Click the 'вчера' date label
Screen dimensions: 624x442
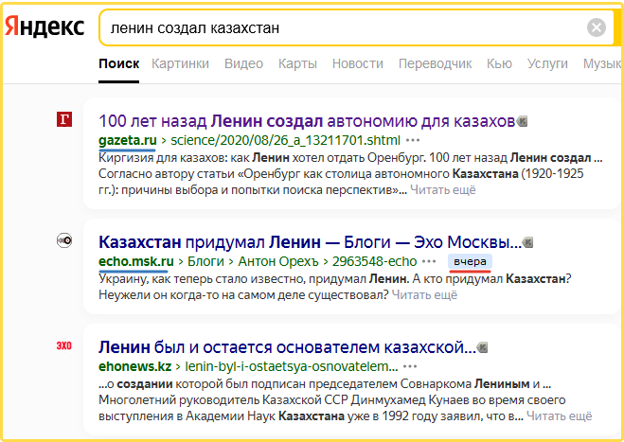470,262
